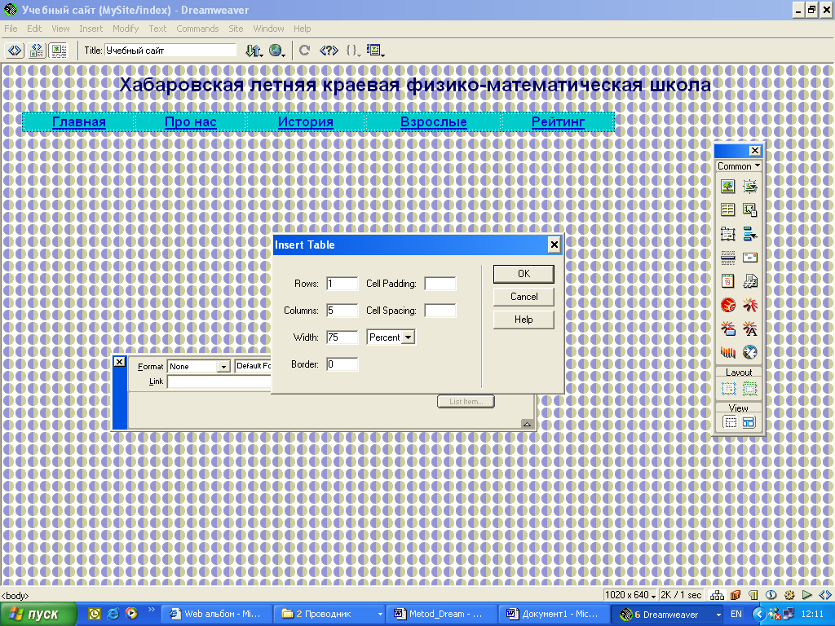Expand the Property inspector with bottom arrow
Screen dimensions: 835x626
pyautogui.click(x=527, y=424)
